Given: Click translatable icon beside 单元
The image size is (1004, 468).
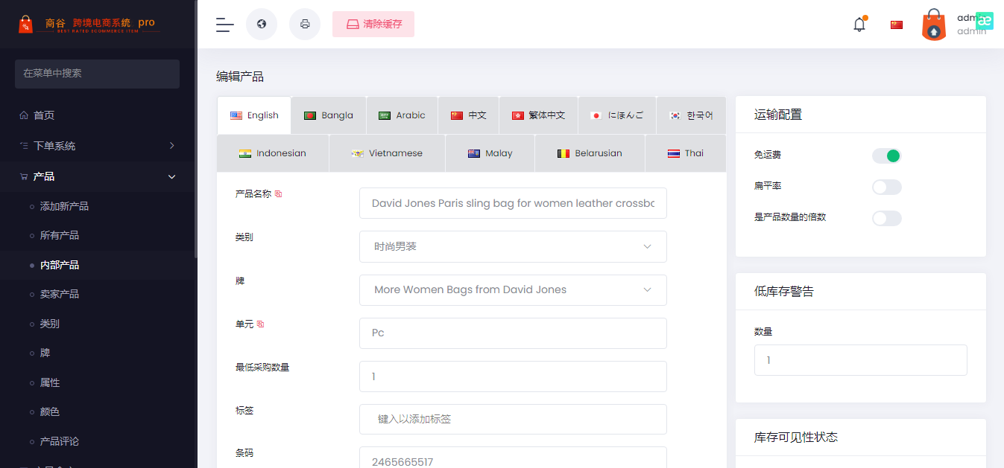Looking at the screenshot, I should pos(260,324).
